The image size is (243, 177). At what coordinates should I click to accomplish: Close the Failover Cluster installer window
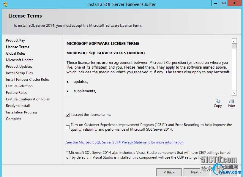[x=235, y=3]
